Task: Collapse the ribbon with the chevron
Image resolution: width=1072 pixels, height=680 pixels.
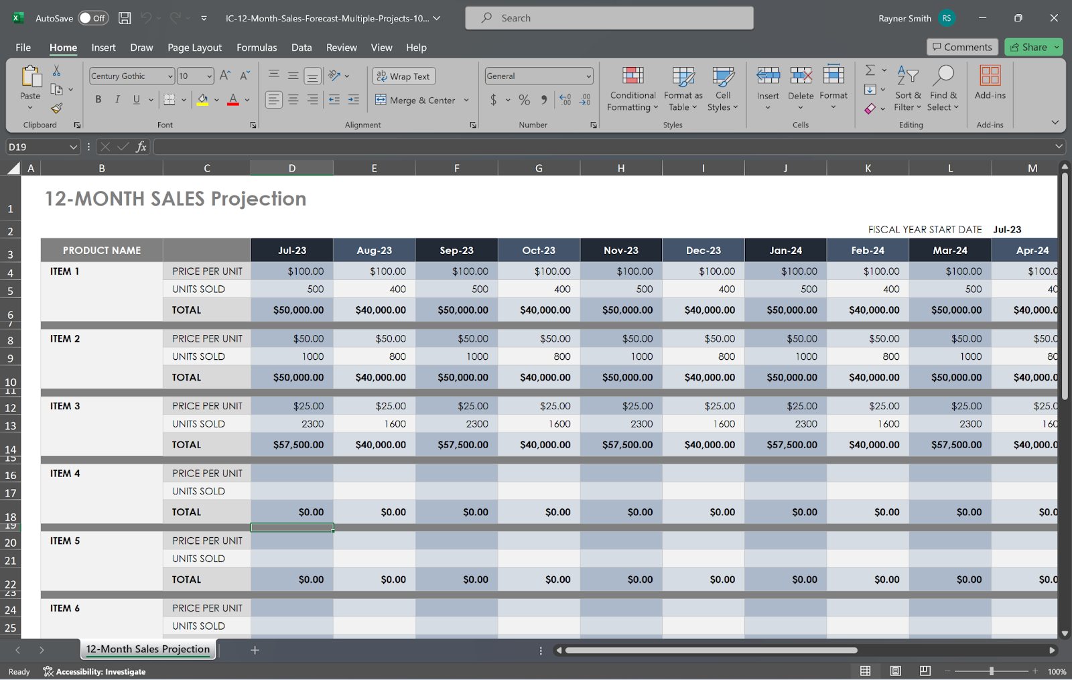Action: [1055, 123]
